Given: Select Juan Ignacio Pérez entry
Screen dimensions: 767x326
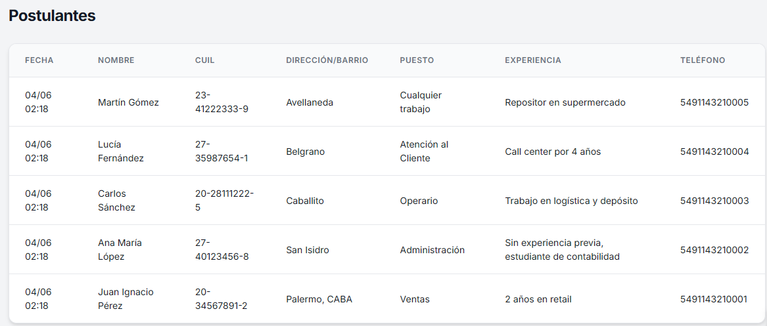Looking at the screenshot, I should coord(126,299).
